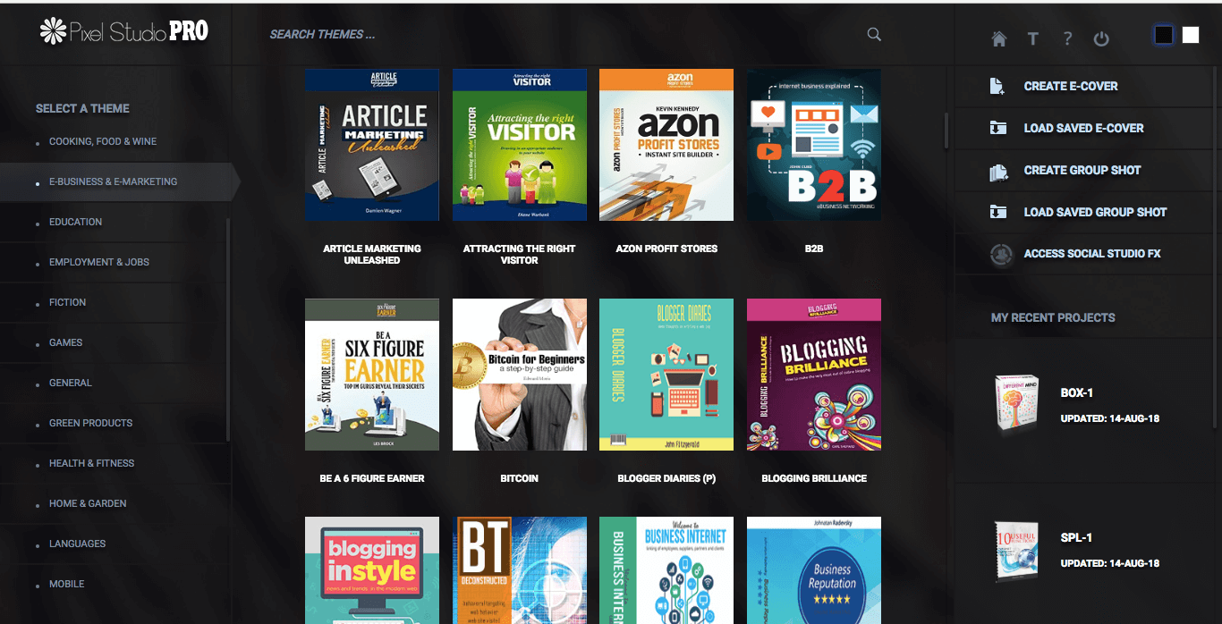Open the Blogger Diaries cover thumbnail
Image resolution: width=1222 pixels, height=624 pixels.
pyautogui.click(x=666, y=375)
